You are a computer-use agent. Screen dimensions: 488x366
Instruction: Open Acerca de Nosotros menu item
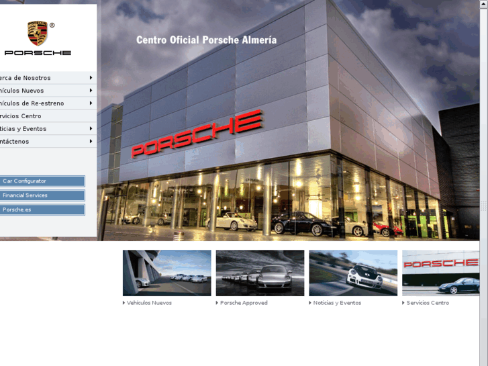(x=48, y=78)
